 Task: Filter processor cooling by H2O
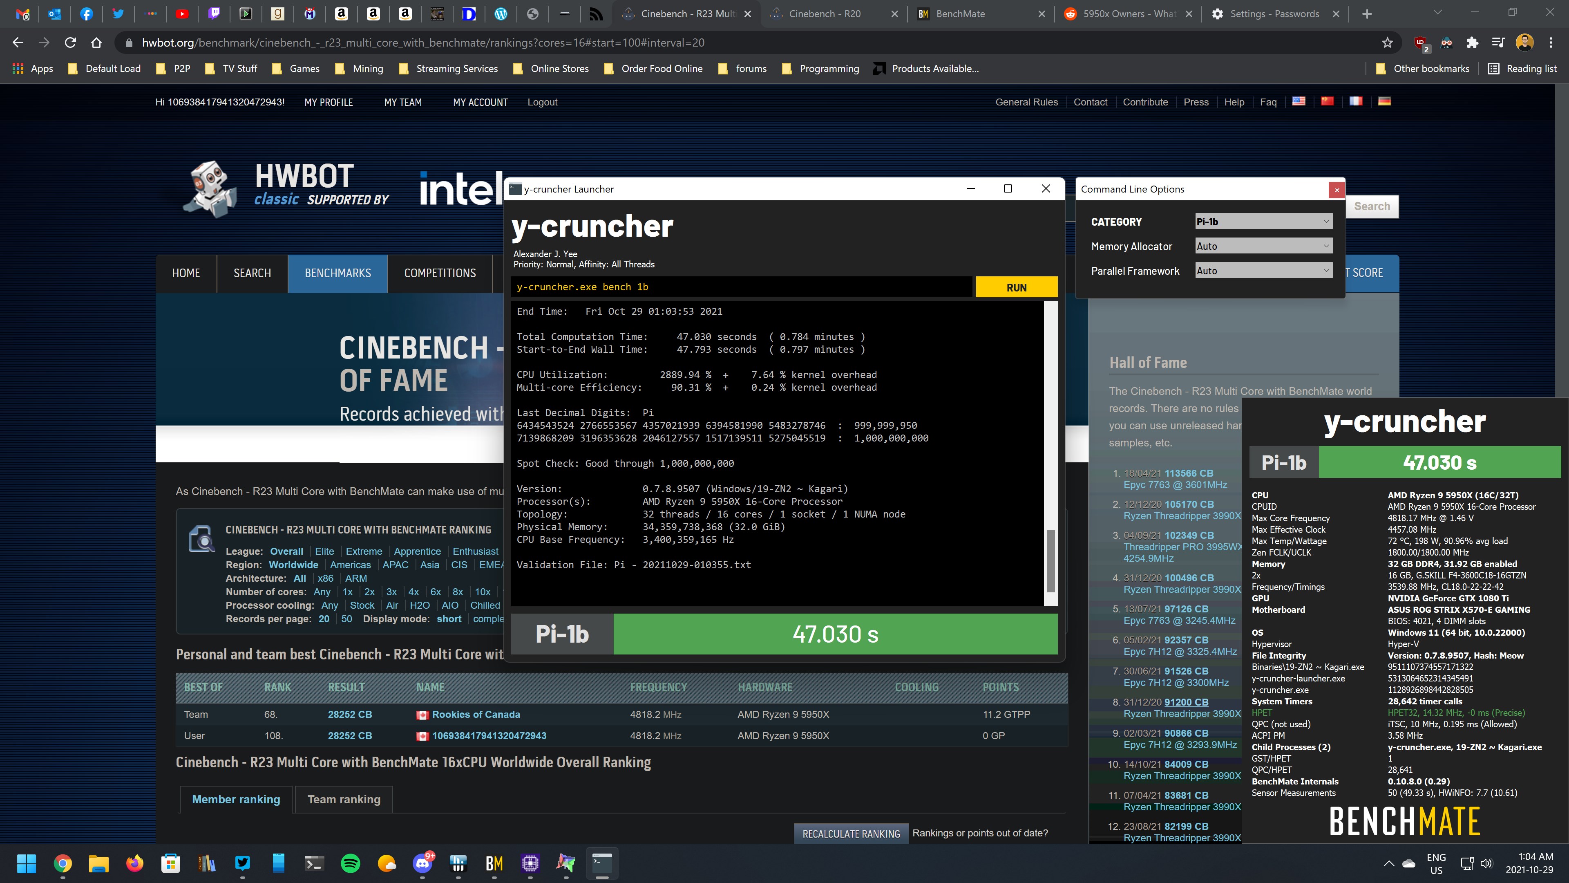click(x=420, y=605)
